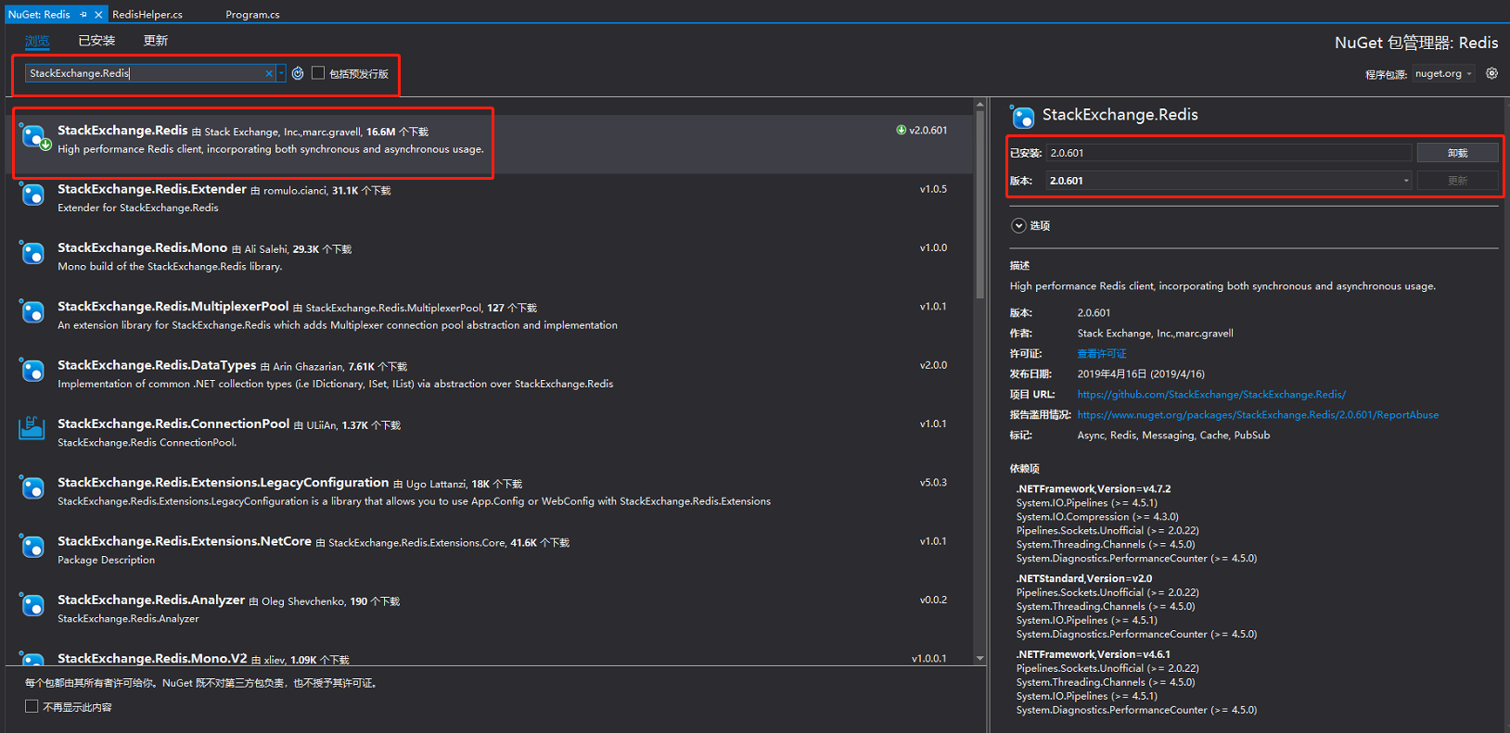This screenshot has height=733, width=1510.
Task: Open the Program.cs tab
Action: pos(252,15)
